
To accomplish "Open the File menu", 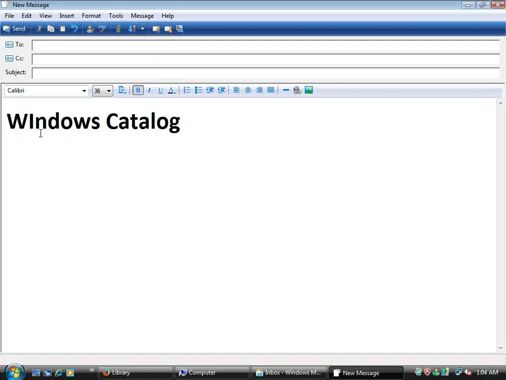I will [9, 16].
